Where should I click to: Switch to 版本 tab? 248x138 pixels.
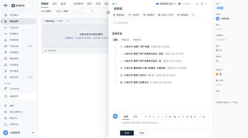[63, 4]
